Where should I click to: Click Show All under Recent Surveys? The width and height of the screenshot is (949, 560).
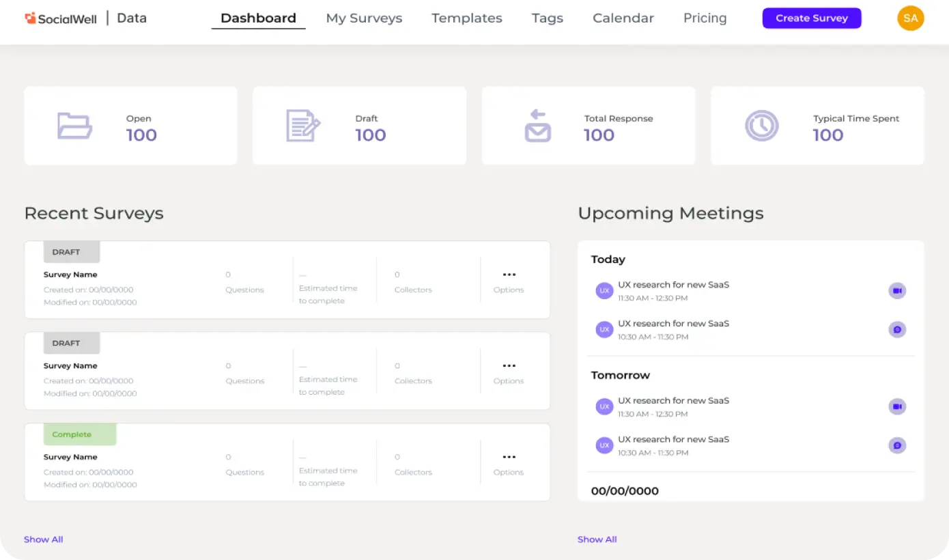[x=44, y=540]
